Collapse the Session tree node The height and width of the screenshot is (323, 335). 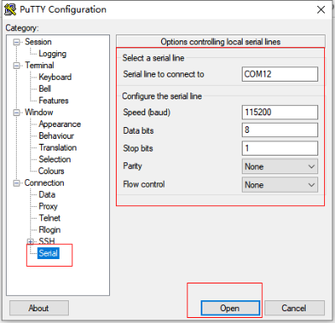tap(17, 42)
